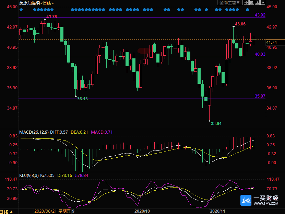Viewport: 285px width, 214px height.
Task: Click the 2020/10 timeline label
Action: point(142,211)
